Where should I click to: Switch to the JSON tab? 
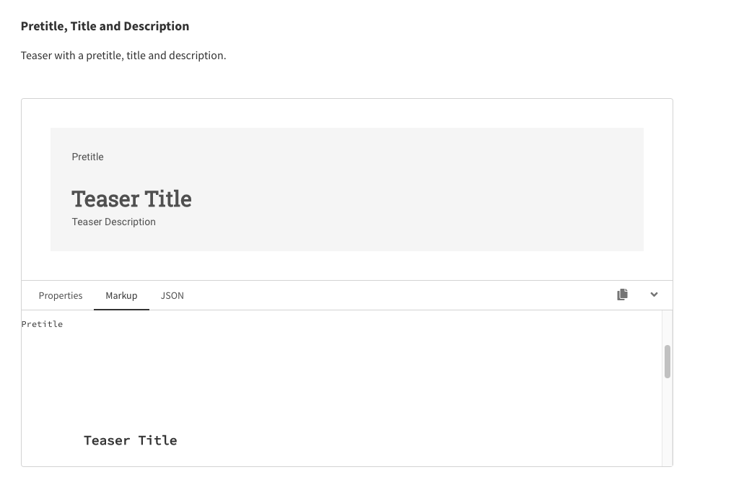172,295
